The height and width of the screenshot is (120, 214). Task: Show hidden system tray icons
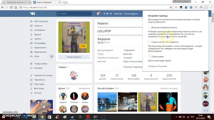point(176,117)
